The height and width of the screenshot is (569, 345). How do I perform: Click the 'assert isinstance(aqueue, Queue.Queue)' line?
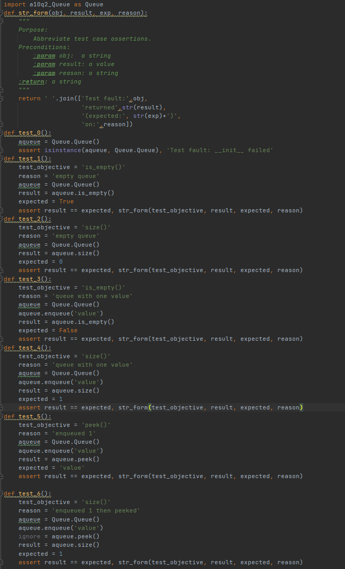[146, 150]
